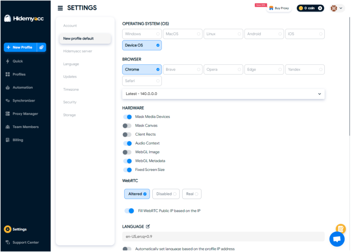Click the Automation robot icon

[x=8, y=87]
